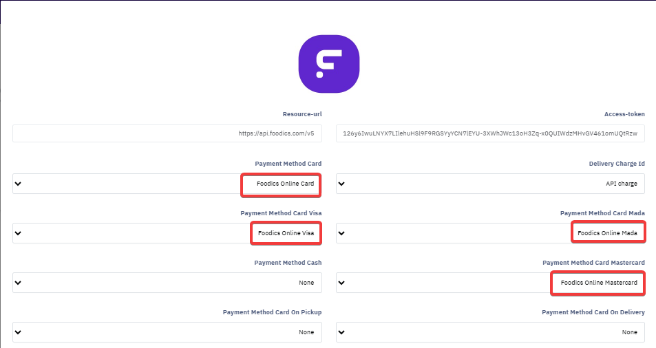Image resolution: width=656 pixels, height=348 pixels.
Task: Expand the Card On Pickup dropdown
Action: (167, 332)
